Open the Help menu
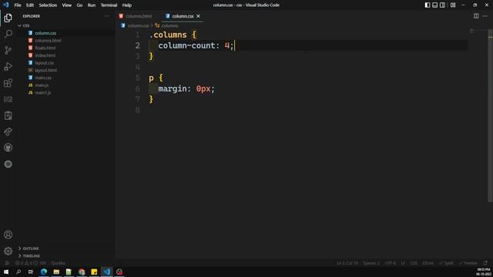 coord(126,5)
